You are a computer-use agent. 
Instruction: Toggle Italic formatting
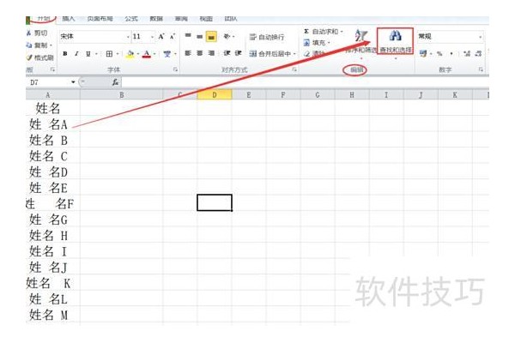(x=76, y=53)
